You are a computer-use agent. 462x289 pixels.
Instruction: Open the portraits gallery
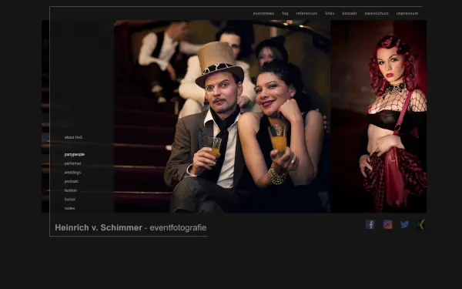pyautogui.click(x=72, y=181)
